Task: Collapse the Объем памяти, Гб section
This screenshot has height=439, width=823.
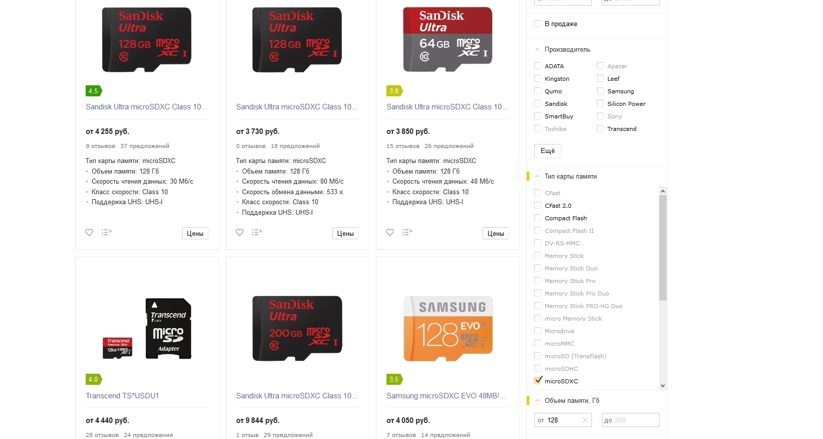Action: click(x=537, y=401)
